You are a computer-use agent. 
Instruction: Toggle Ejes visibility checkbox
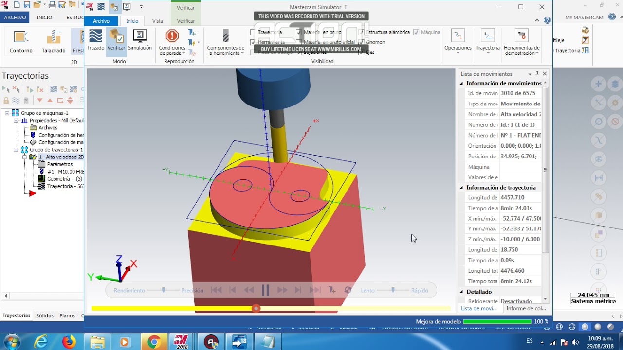pos(361,52)
